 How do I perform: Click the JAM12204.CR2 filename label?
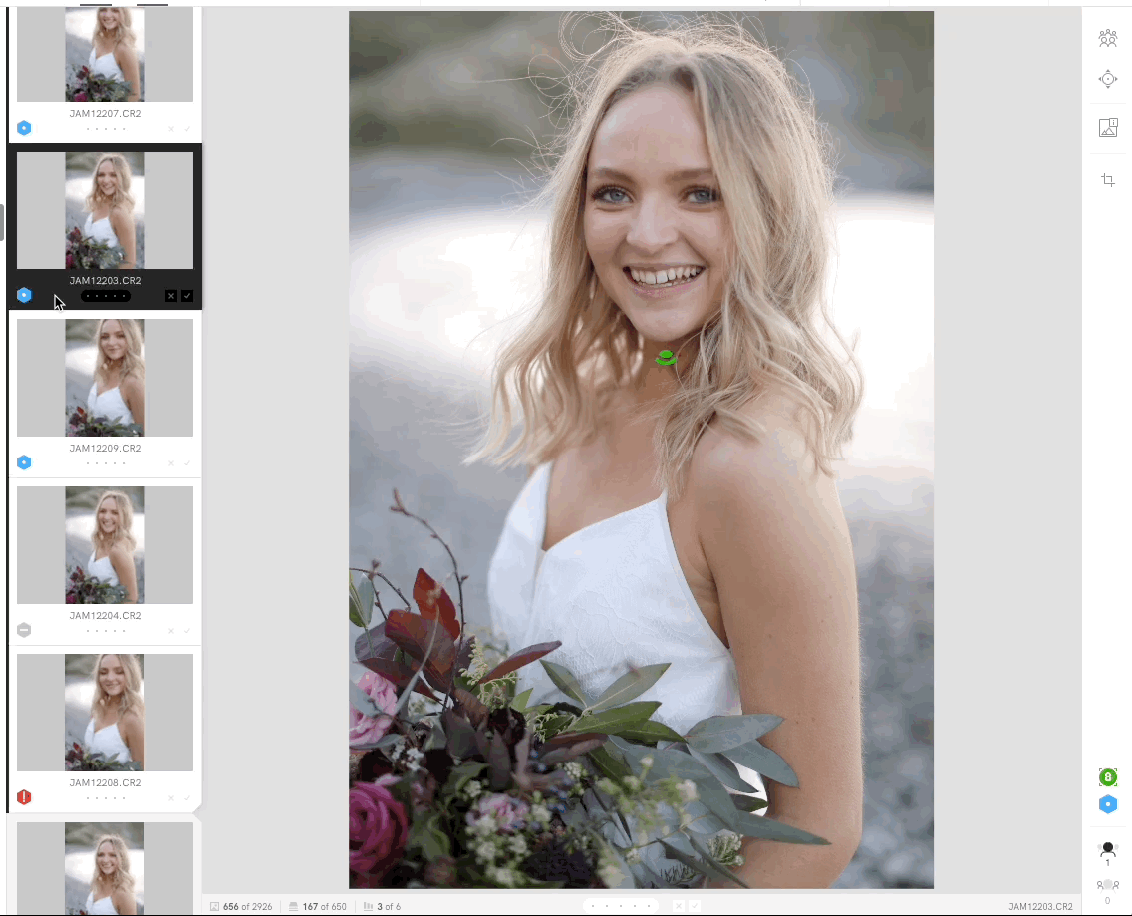tap(106, 615)
